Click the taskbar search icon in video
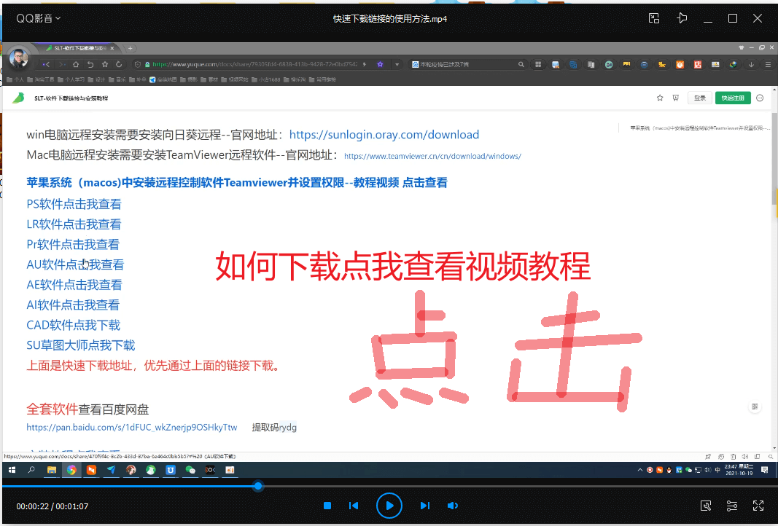 [x=31, y=470]
